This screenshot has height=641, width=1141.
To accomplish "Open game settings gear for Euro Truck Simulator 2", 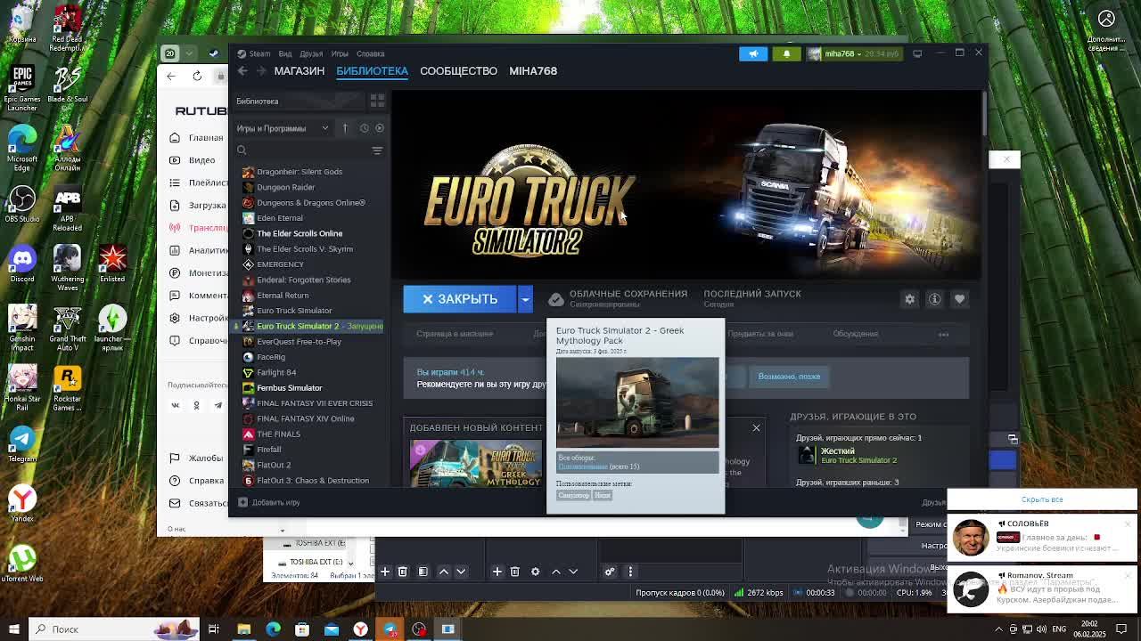I will pos(909,299).
